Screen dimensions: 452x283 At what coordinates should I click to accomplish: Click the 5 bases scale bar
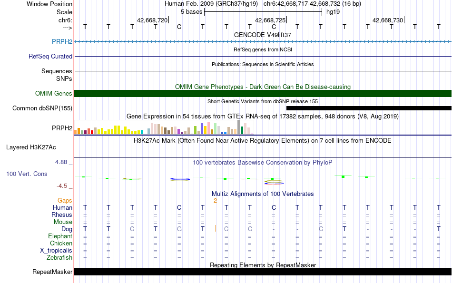click(x=263, y=12)
